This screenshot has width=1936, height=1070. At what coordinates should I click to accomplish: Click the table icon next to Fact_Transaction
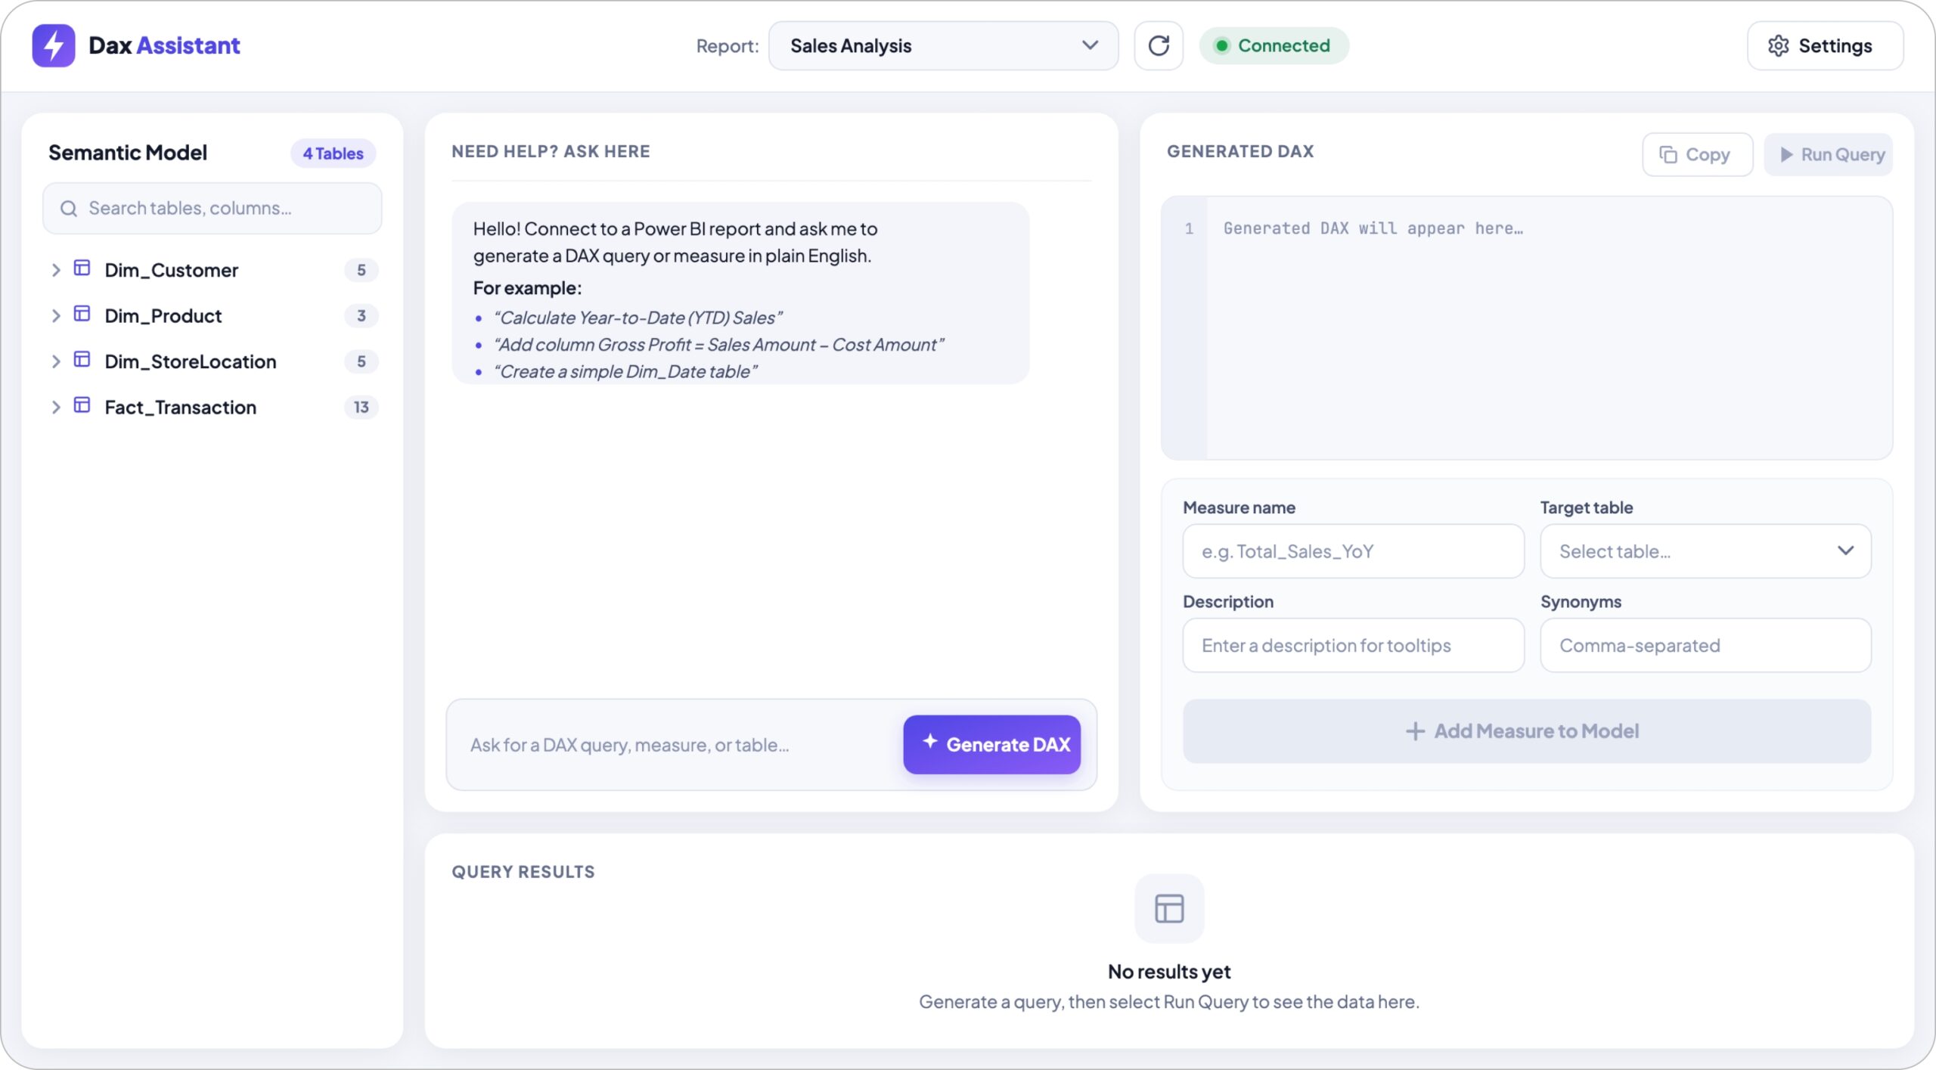(82, 405)
